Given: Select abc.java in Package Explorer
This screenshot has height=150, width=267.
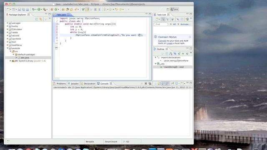Looking at the screenshot, I should tap(25, 57).
